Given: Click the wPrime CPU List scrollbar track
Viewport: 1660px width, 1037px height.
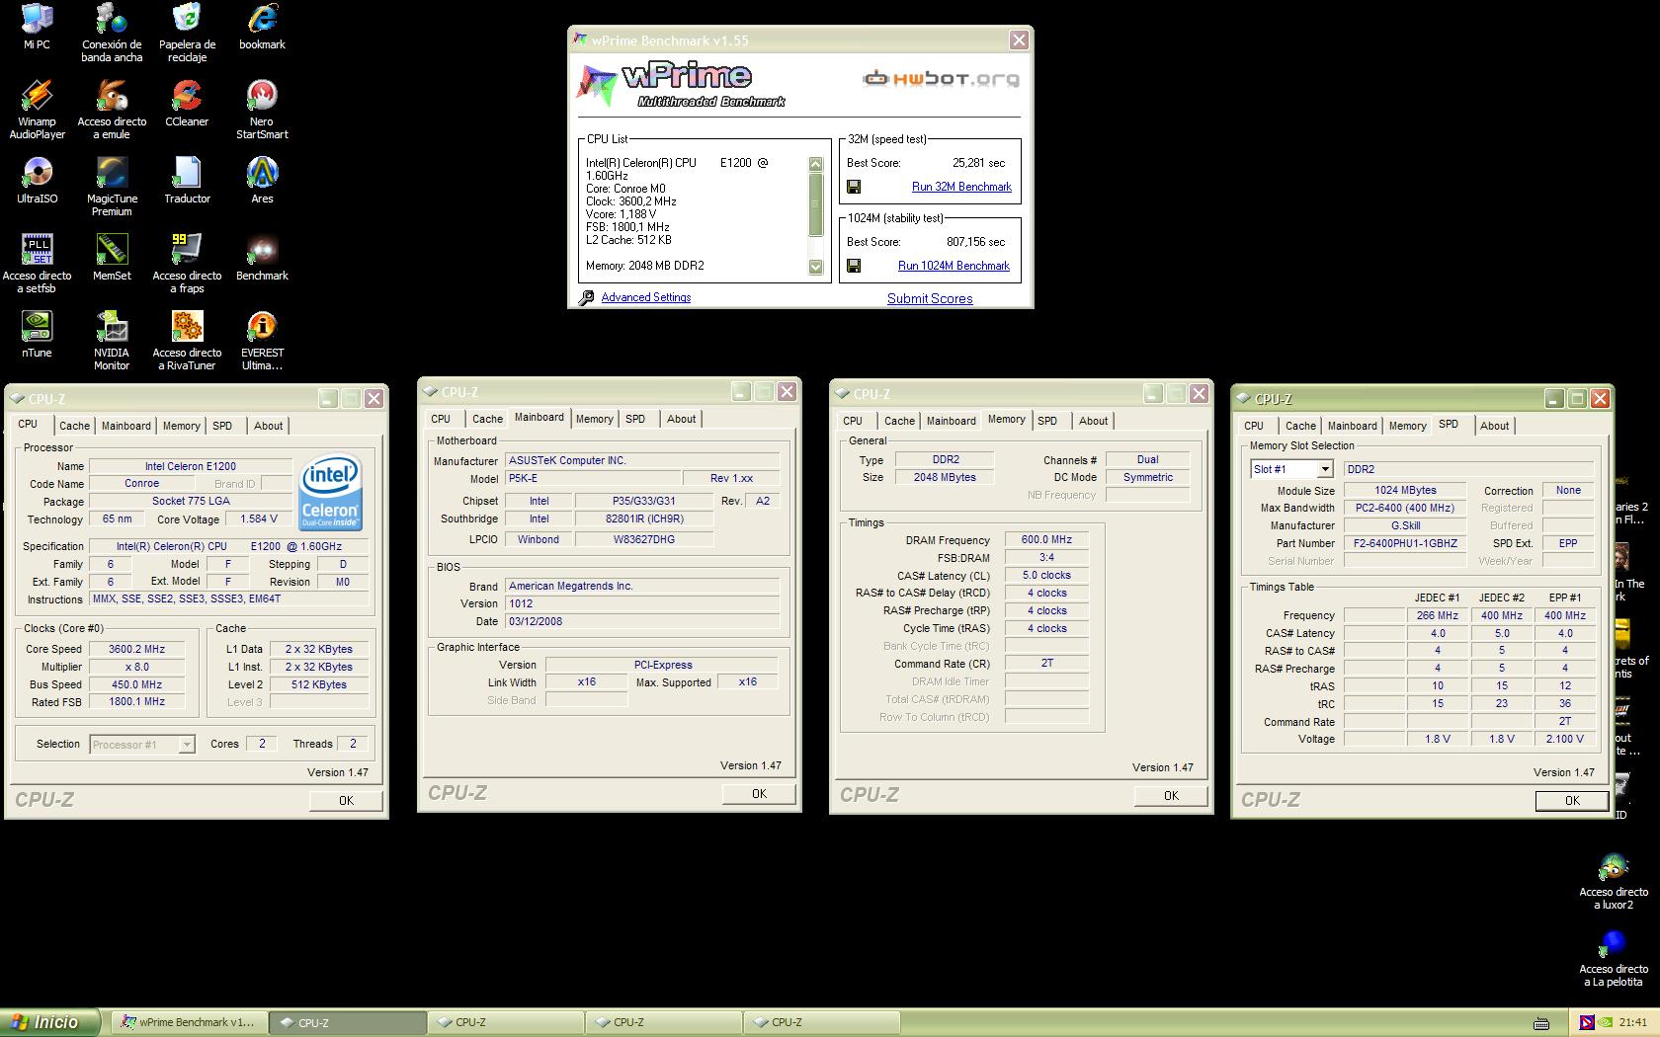Looking at the screenshot, I should click(815, 214).
